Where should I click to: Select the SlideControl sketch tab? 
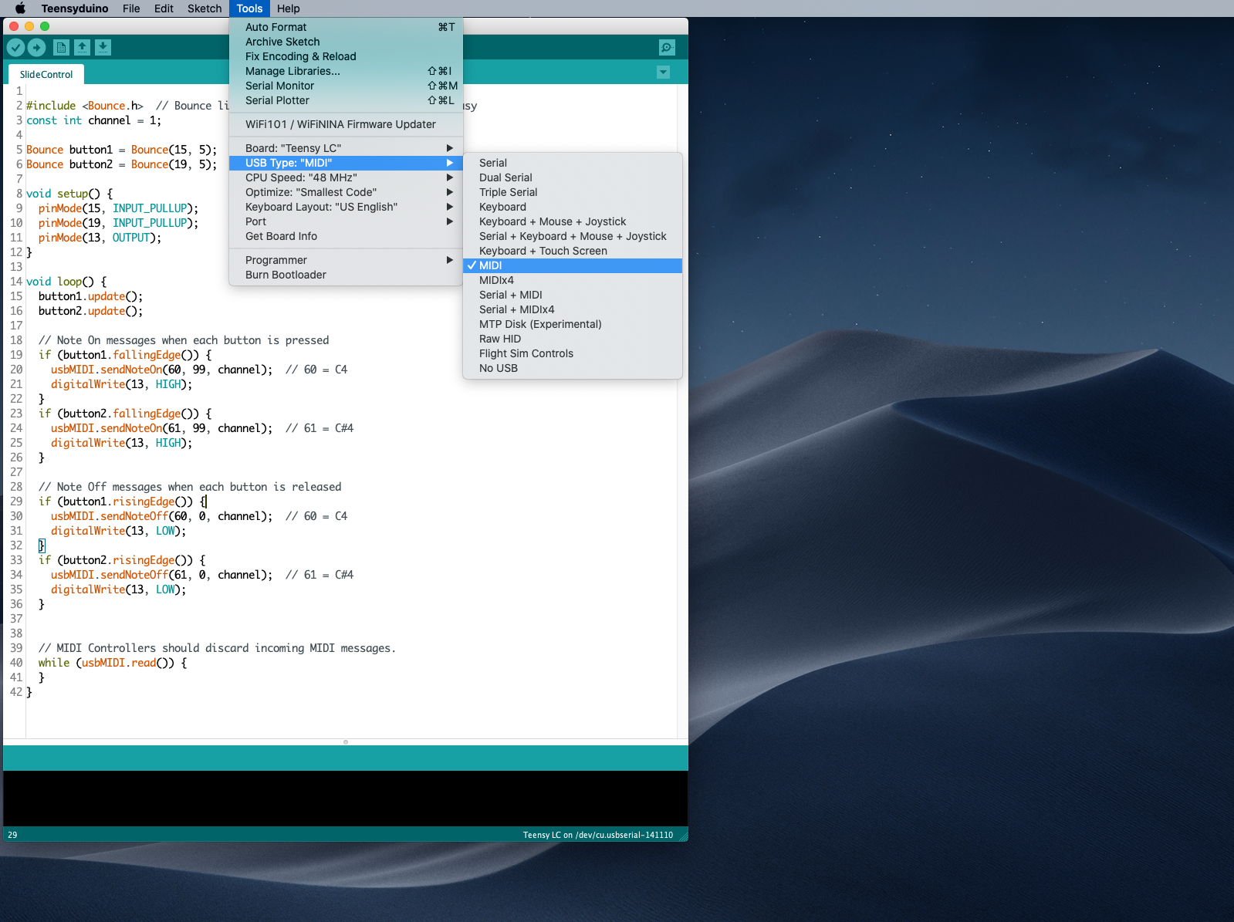click(46, 75)
